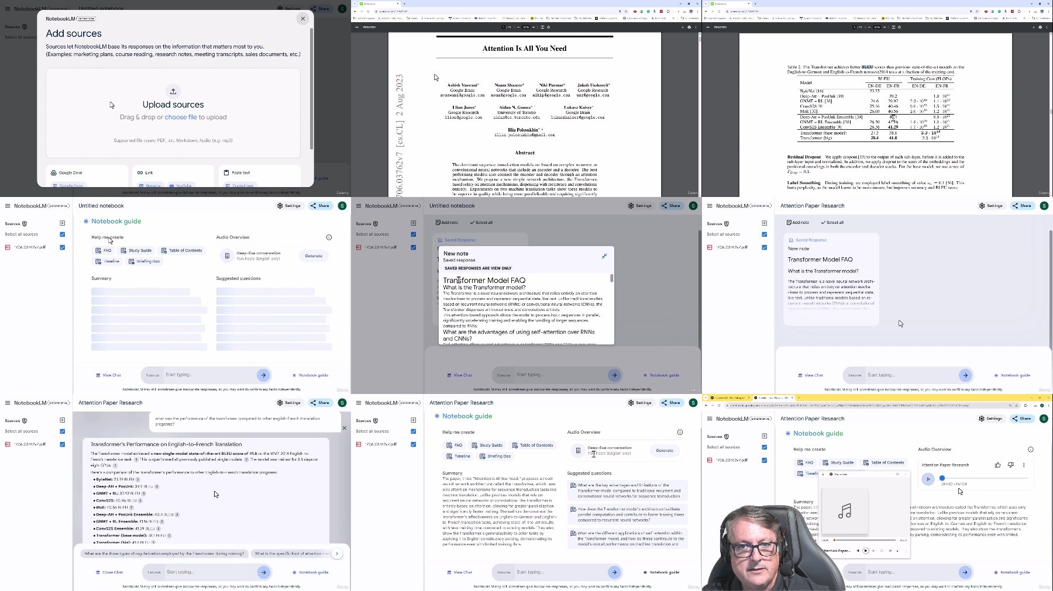Click the upload arrow icon above Upload sources

(173, 91)
